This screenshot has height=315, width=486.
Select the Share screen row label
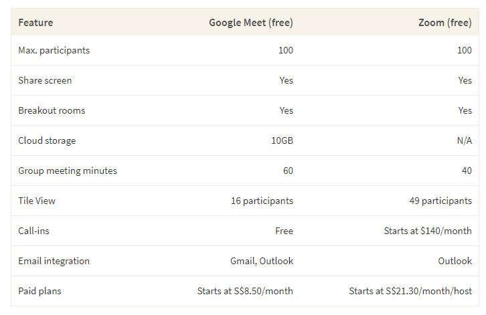[x=45, y=80]
